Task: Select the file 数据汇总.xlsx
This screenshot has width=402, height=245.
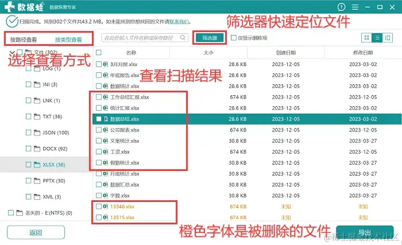Action: 125,185
